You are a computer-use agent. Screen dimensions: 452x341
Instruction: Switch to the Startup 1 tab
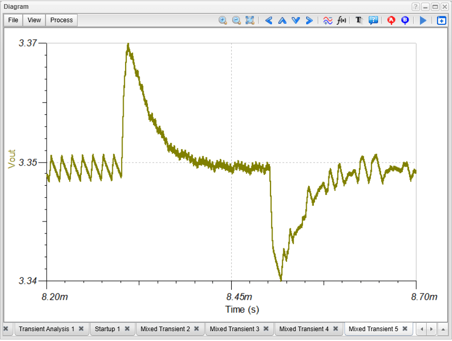pyautogui.click(x=107, y=329)
